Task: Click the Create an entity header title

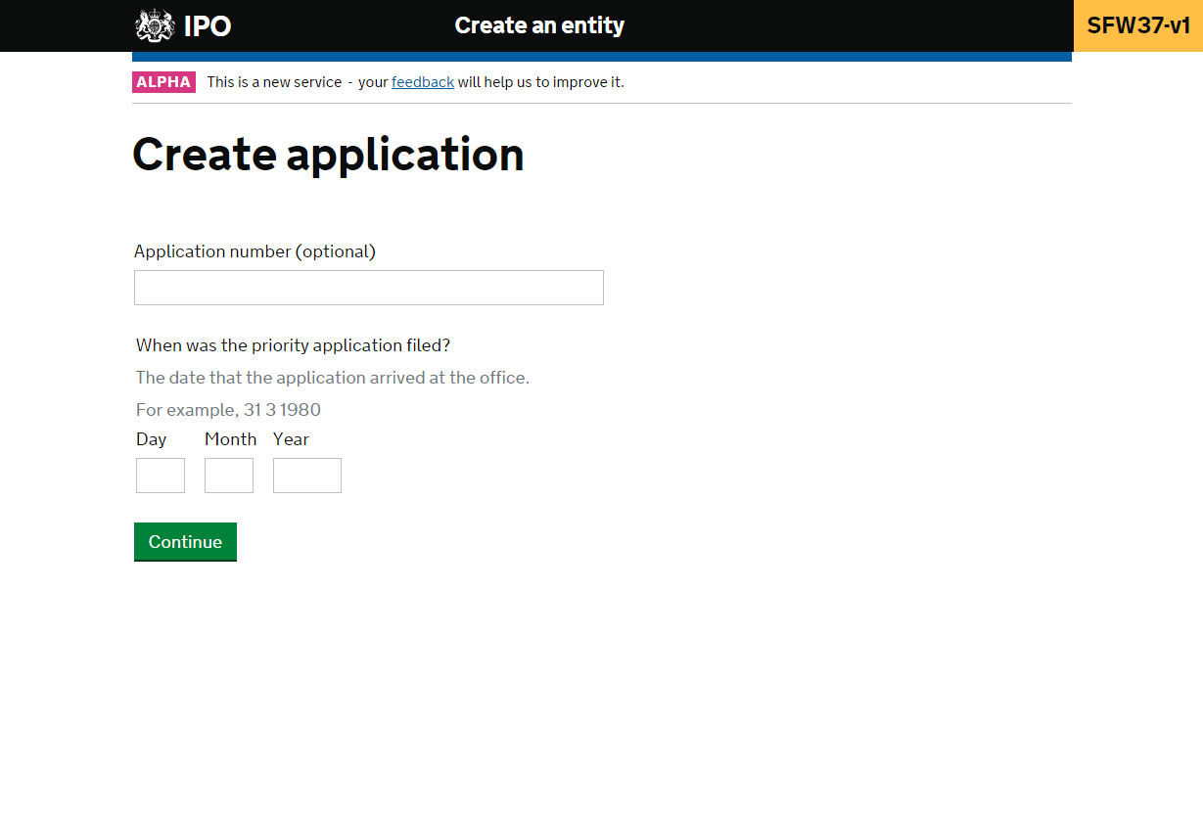Action: [539, 25]
